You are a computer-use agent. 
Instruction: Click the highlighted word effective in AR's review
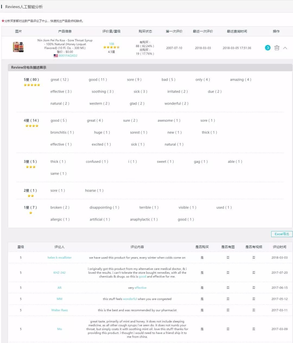[x=140, y=288]
